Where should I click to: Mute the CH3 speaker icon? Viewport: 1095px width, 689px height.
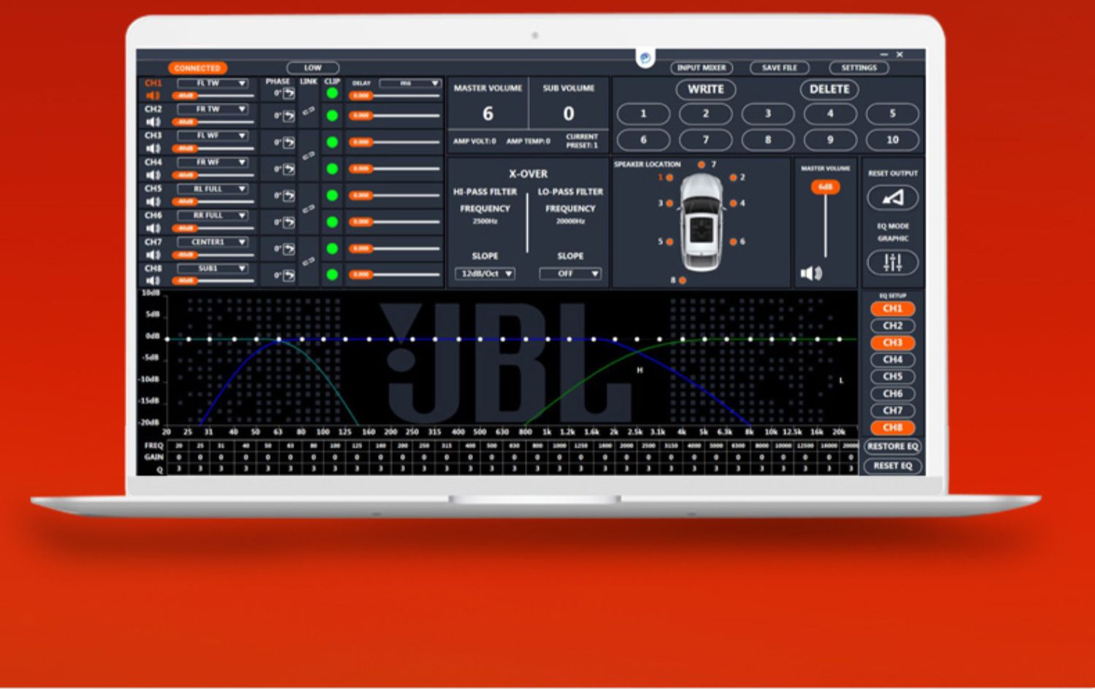pyautogui.click(x=153, y=149)
